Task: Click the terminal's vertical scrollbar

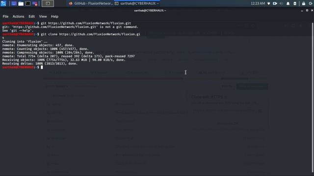Action: pyautogui.click(x=313, y=98)
